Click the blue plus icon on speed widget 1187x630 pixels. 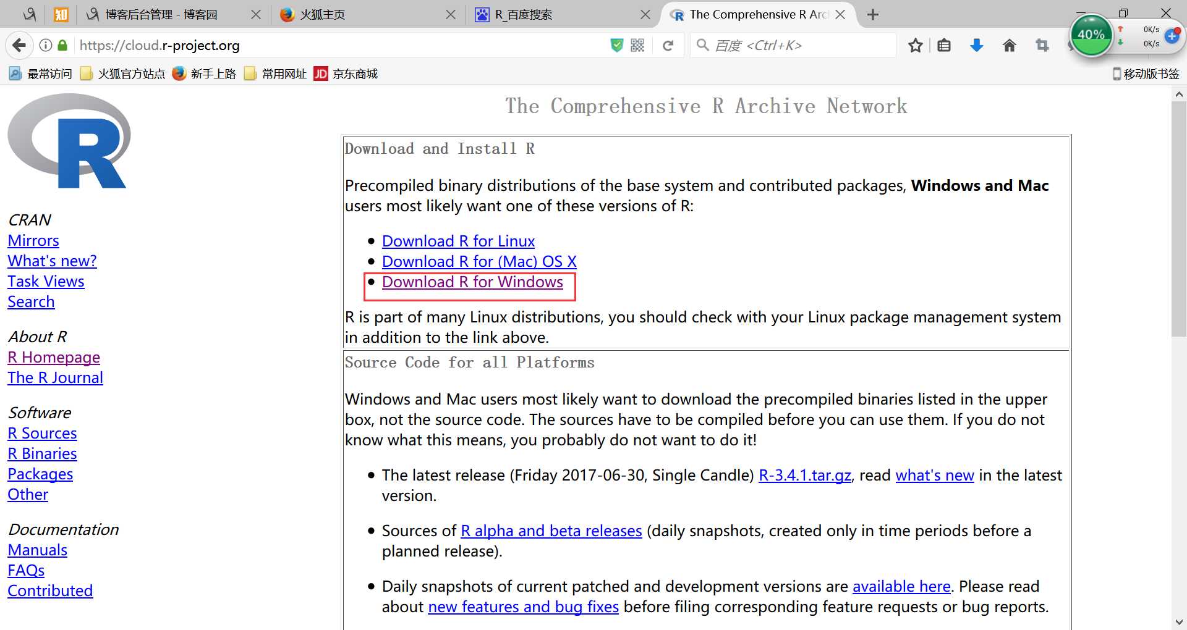point(1172,36)
